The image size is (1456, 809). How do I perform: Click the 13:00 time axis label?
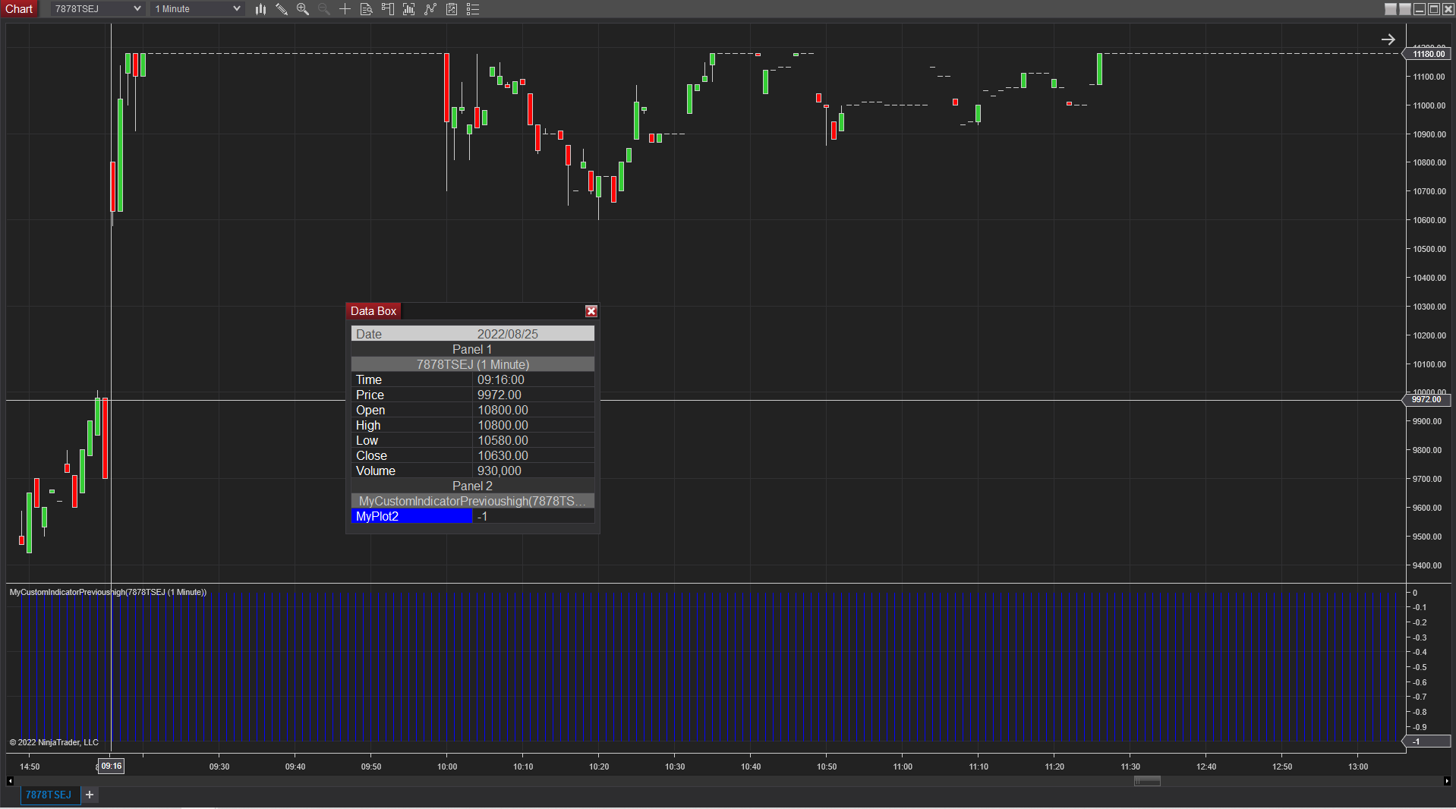point(1358,767)
